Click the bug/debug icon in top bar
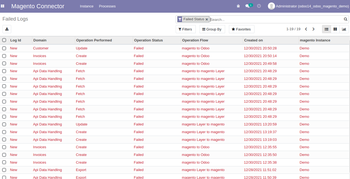The width and height of the screenshot is (350, 179). (238, 6)
